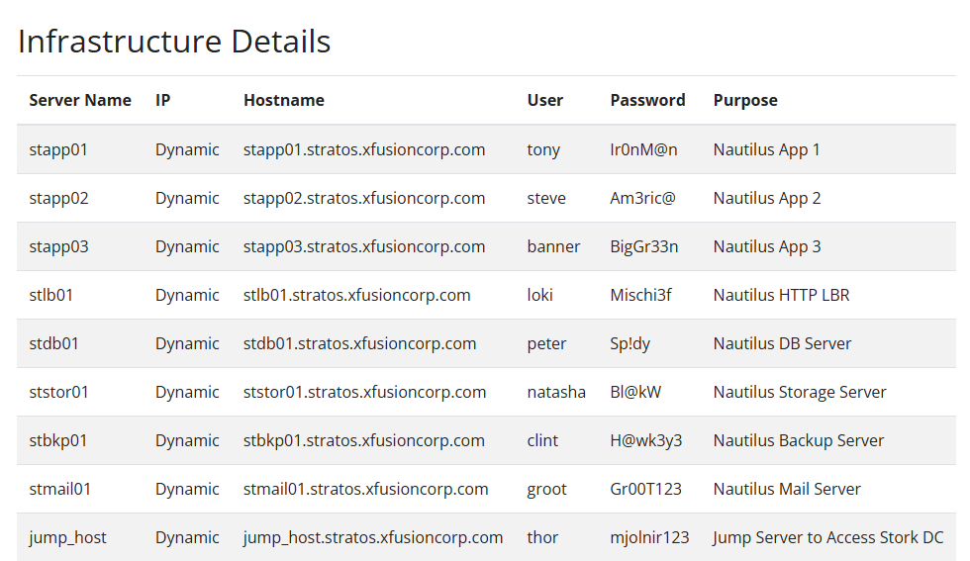Select the Nautilus HTTP LBR purpose cell
The height and width of the screenshot is (561, 970).
click(x=781, y=295)
